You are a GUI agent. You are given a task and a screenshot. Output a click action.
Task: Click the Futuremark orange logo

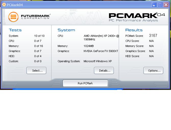coord(14,17)
